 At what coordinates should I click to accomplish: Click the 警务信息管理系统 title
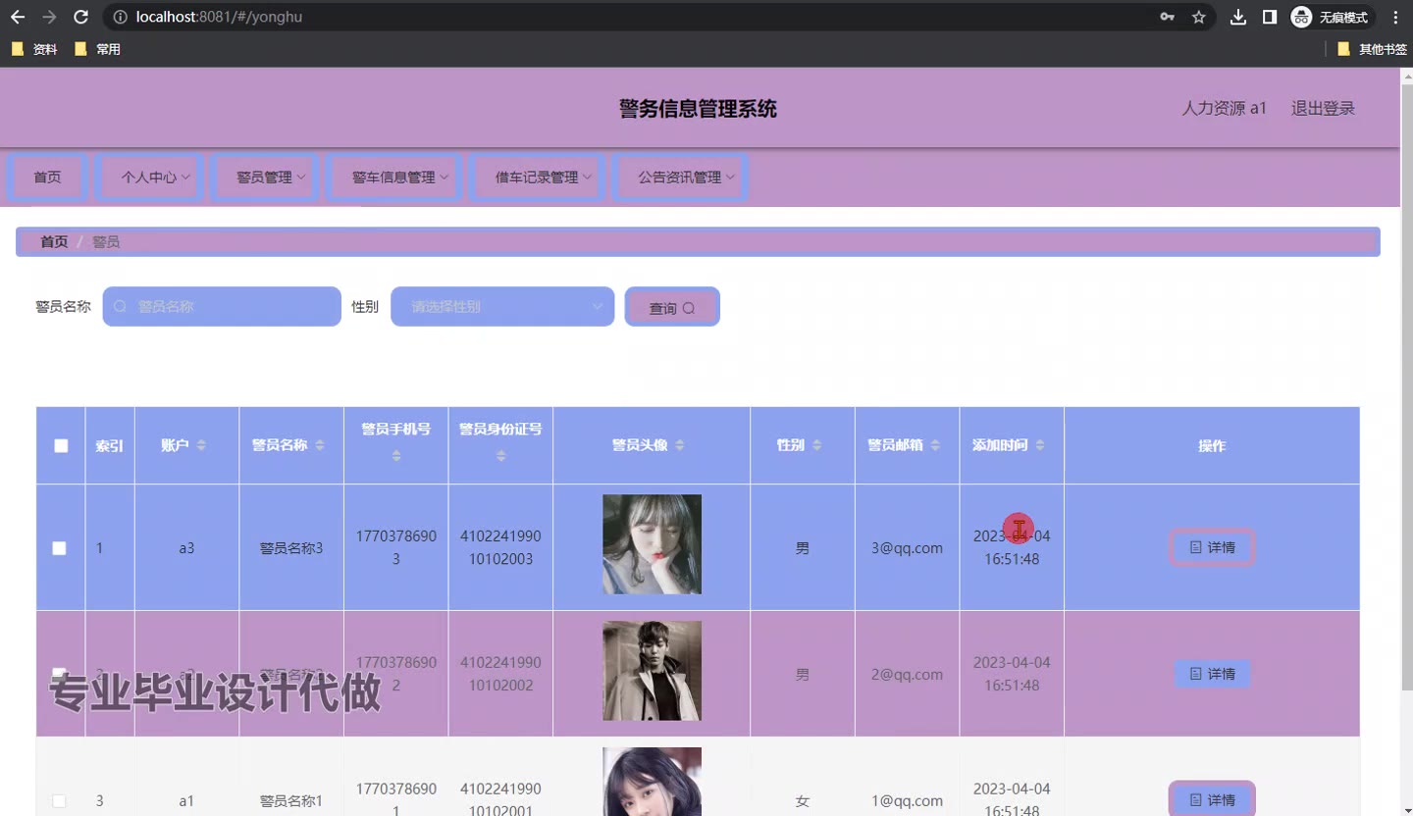[698, 108]
